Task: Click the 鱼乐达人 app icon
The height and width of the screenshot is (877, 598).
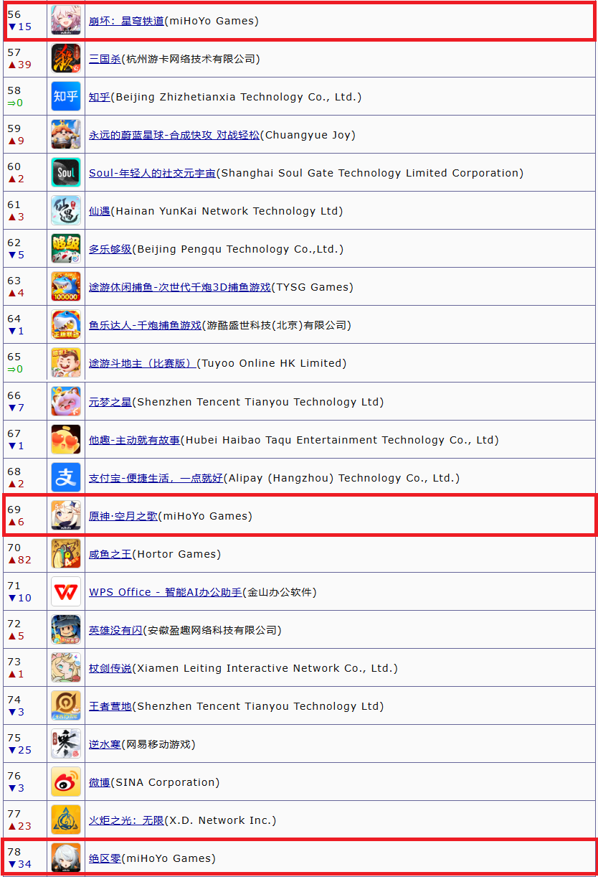Action: pos(66,324)
